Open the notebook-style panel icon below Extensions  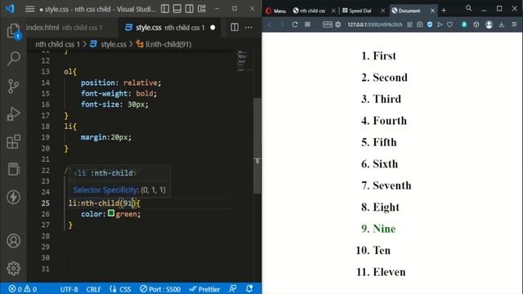pyautogui.click(x=13, y=169)
